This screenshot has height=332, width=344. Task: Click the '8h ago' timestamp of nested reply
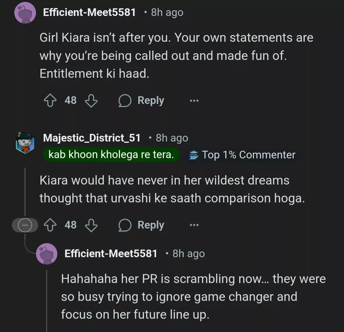point(189,254)
